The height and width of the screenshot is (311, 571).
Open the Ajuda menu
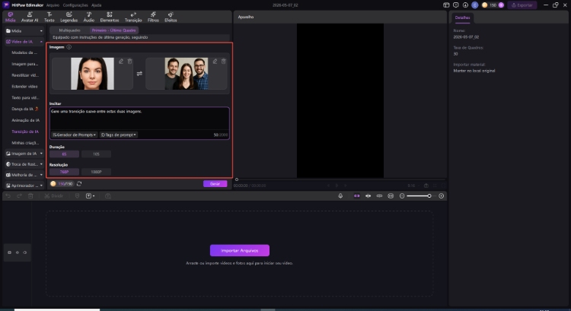(97, 5)
